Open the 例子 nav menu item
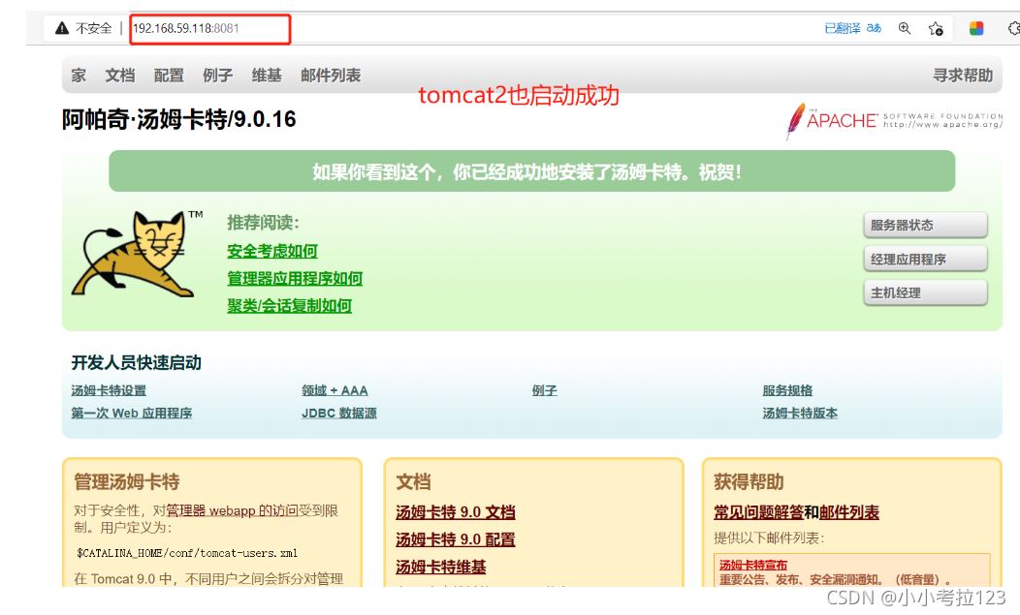 pyautogui.click(x=218, y=76)
